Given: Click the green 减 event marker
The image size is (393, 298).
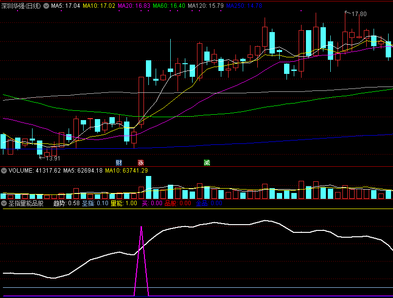Looking at the screenshot, I should (207, 163).
